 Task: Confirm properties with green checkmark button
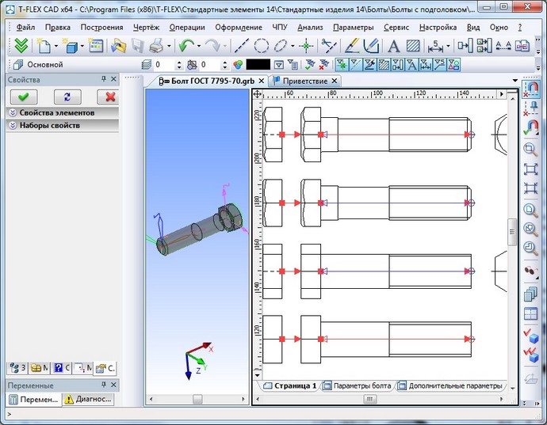click(x=24, y=97)
